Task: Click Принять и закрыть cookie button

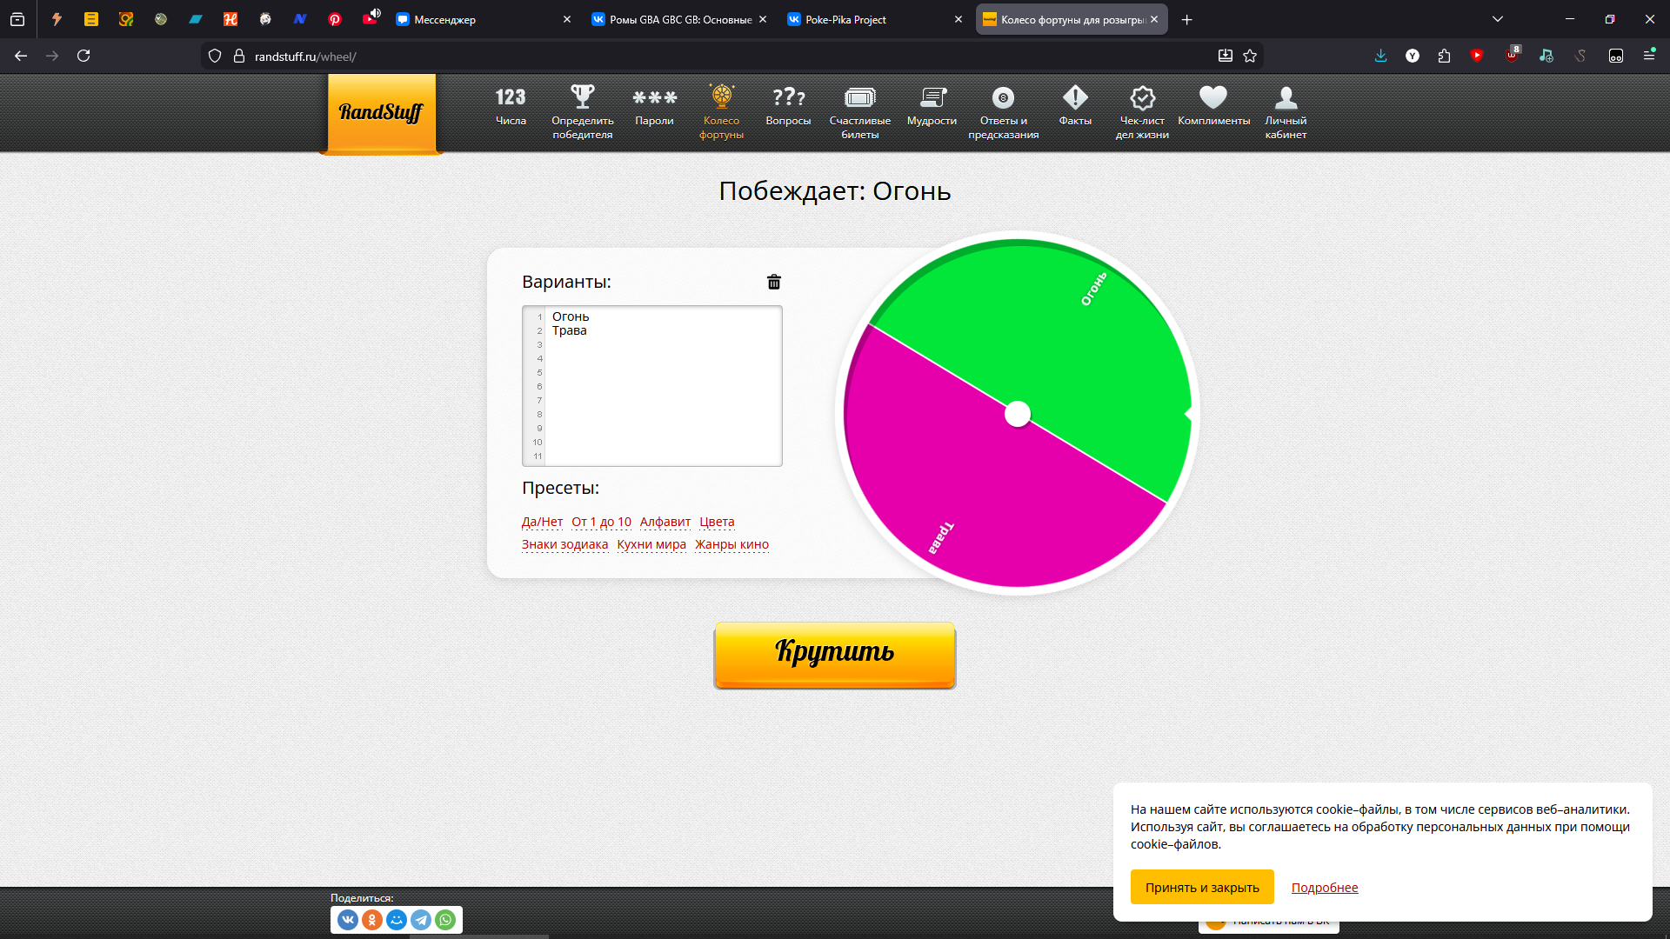Action: 1202,888
